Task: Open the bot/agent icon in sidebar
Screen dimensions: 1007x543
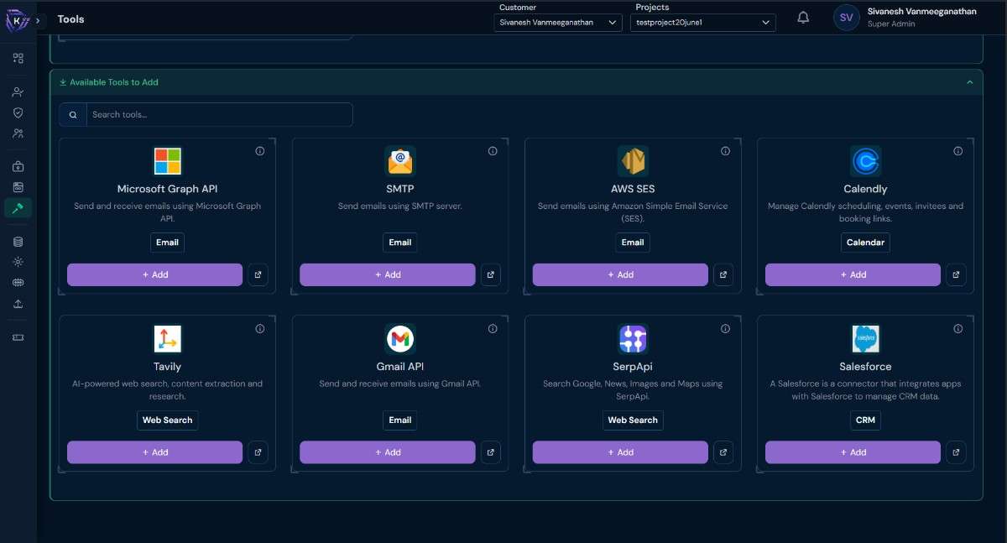Action: click(x=18, y=187)
